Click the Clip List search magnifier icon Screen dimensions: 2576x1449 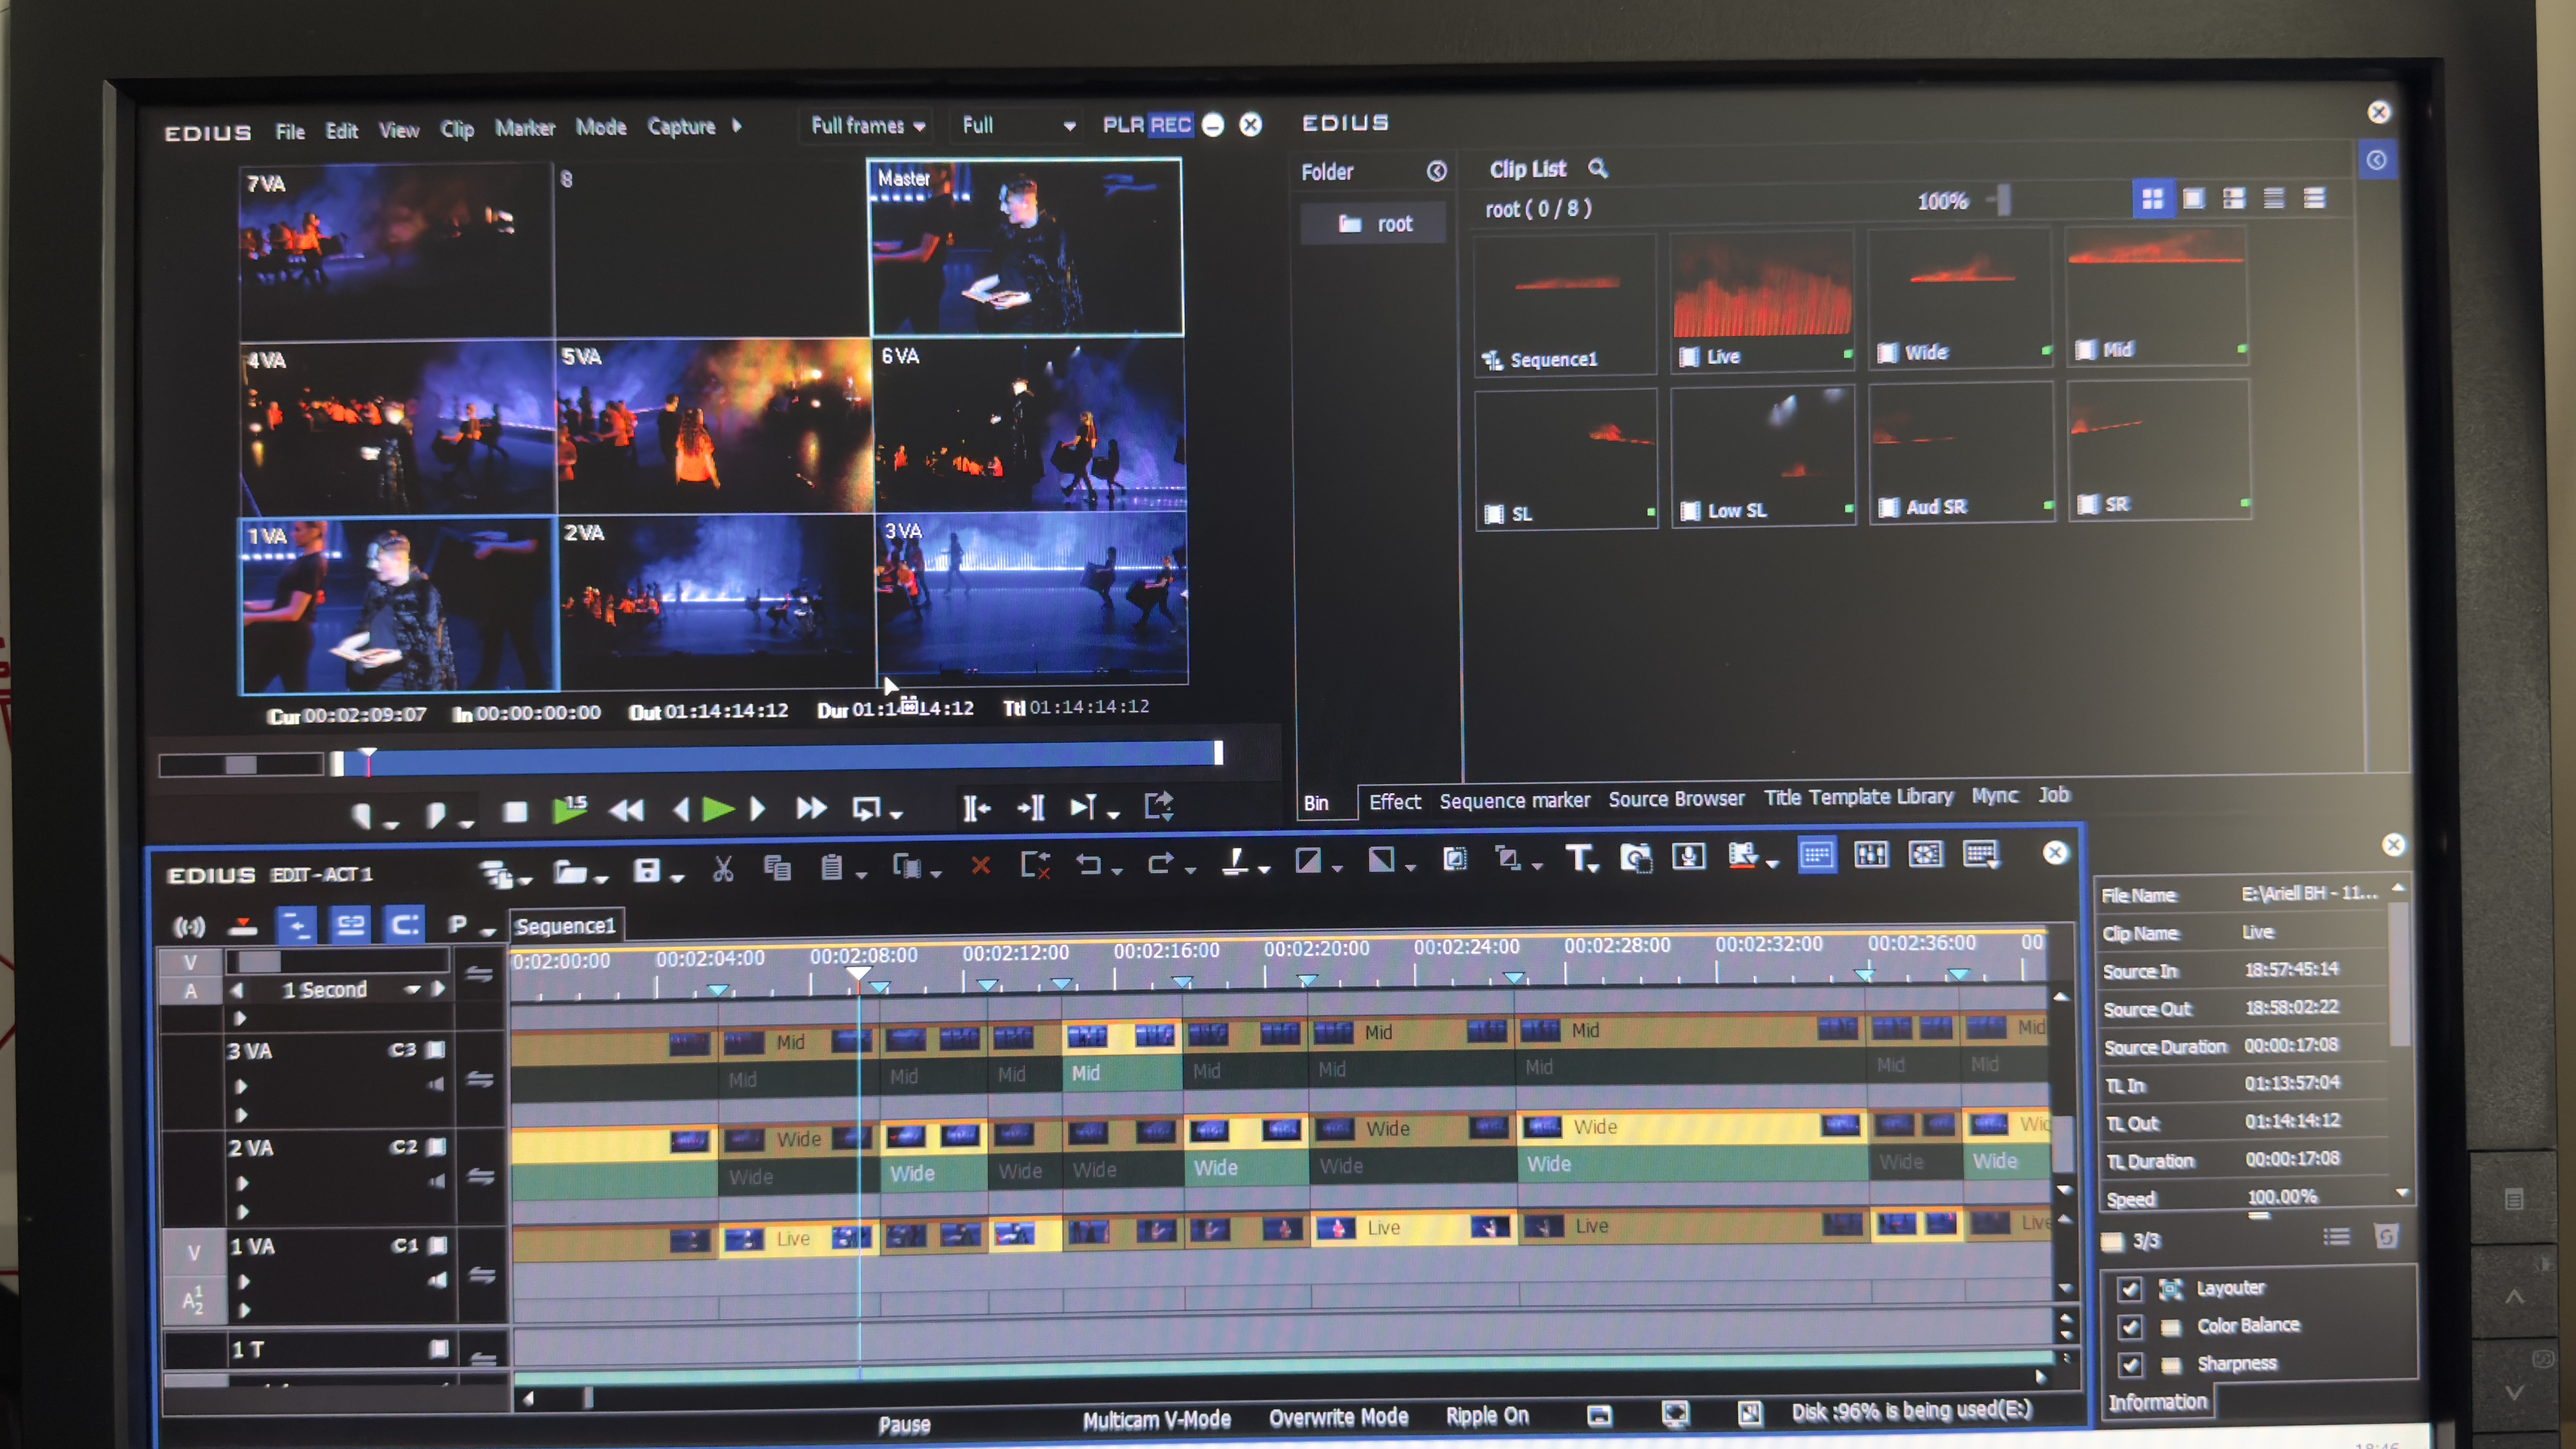coord(1598,168)
